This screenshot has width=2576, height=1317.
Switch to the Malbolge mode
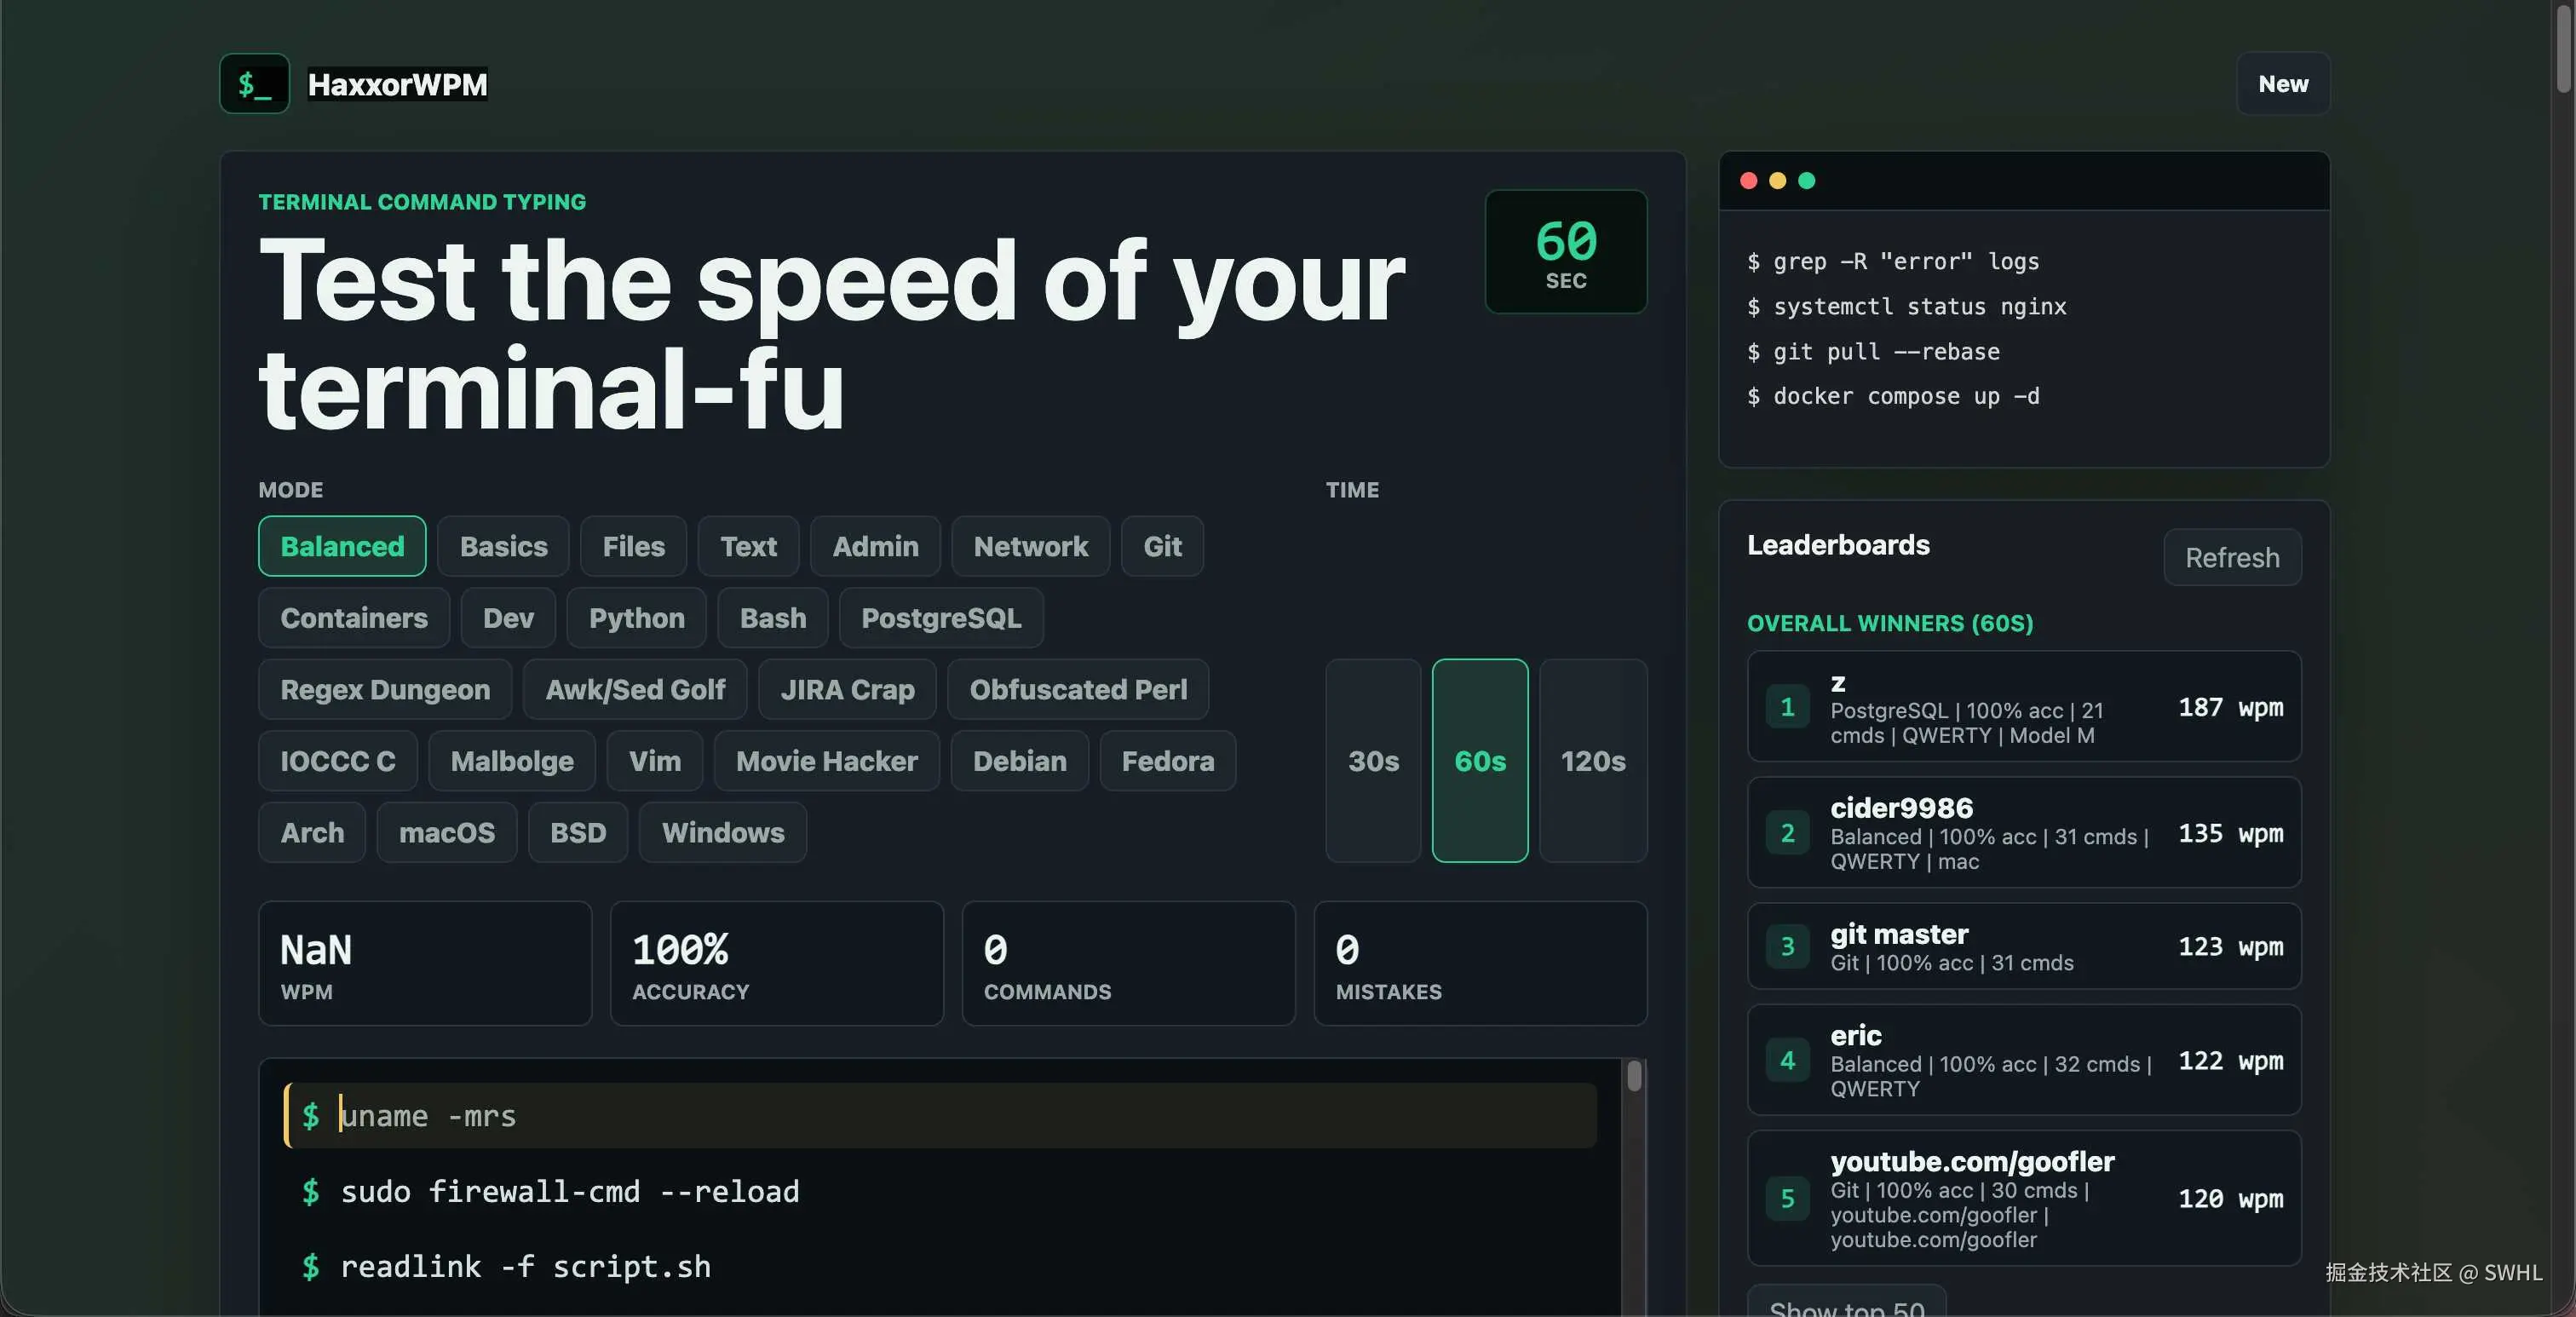pyautogui.click(x=512, y=761)
